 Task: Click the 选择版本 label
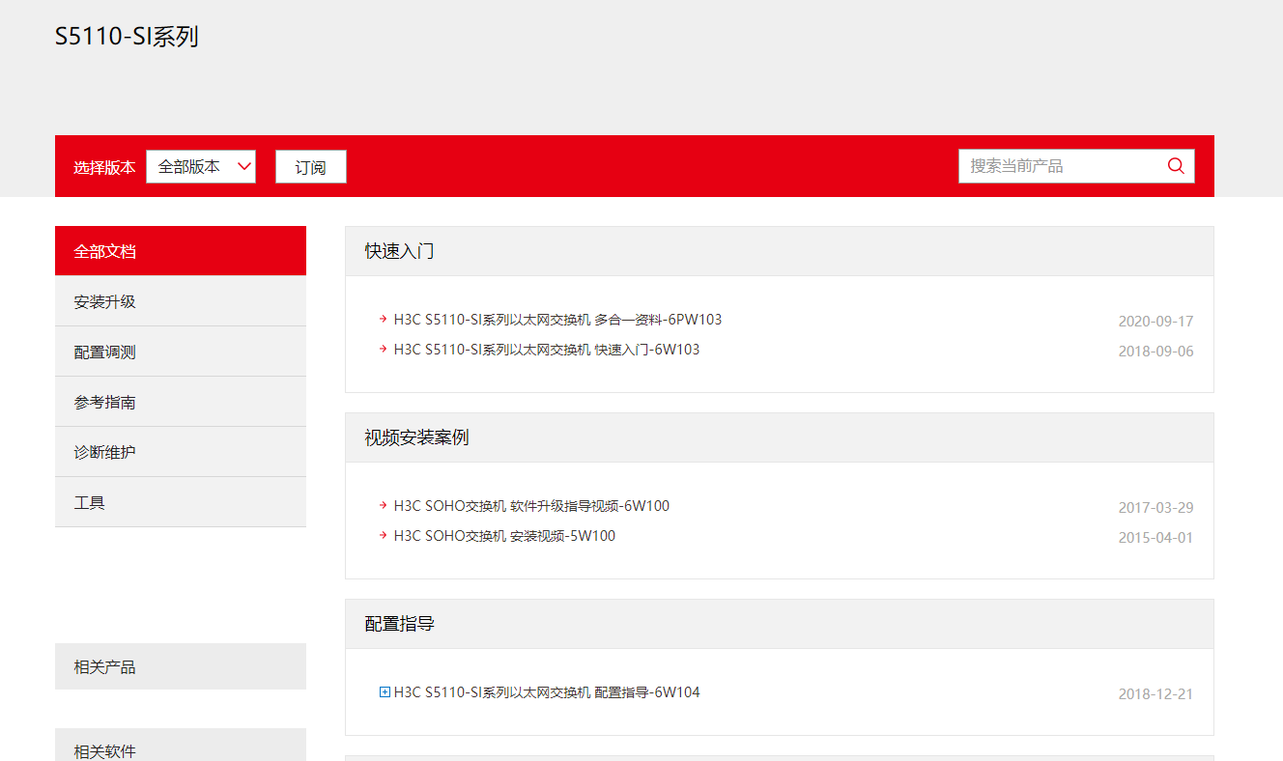click(x=104, y=167)
